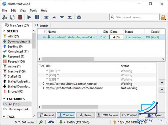The image size is (168, 125).
Task: Click the Add torrent link icon
Action: click(x=4, y=17)
